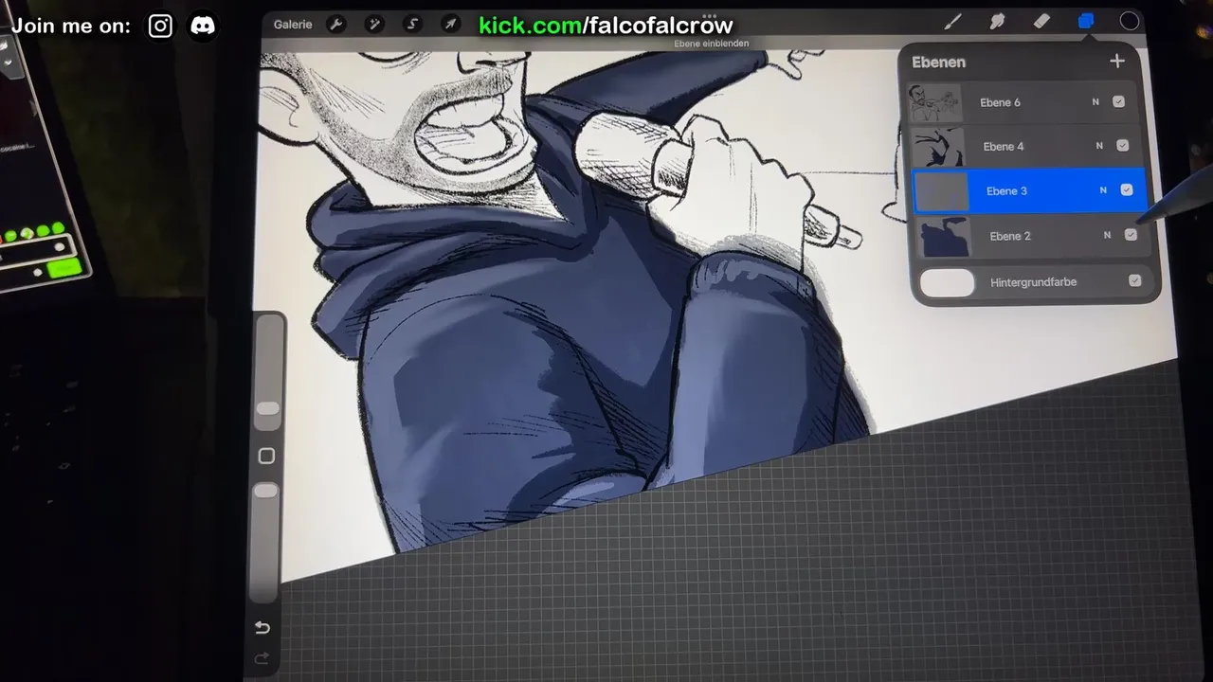The height and width of the screenshot is (682, 1213).
Task: Open the active color circle
Action: 1130,21
